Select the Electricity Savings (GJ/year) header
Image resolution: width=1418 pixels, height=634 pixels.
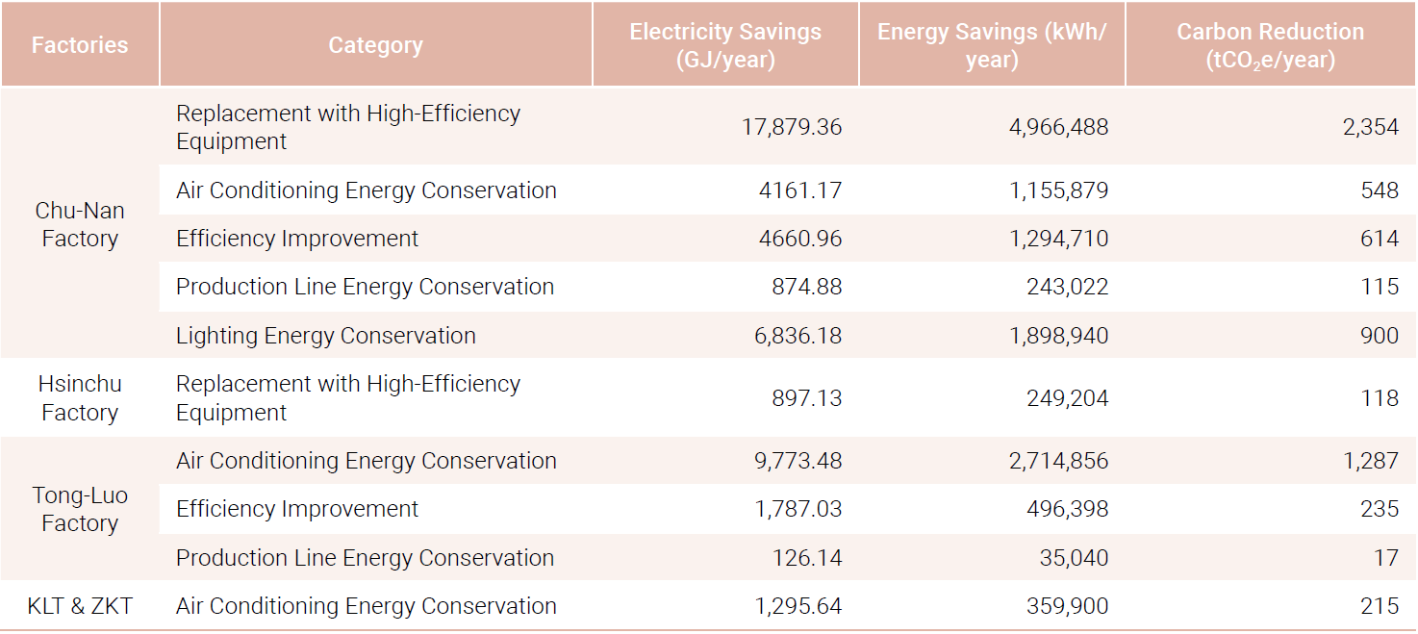click(x=725, y=45)
